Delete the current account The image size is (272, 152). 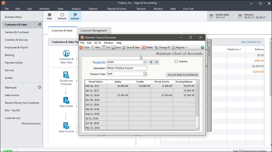[147, 48]
